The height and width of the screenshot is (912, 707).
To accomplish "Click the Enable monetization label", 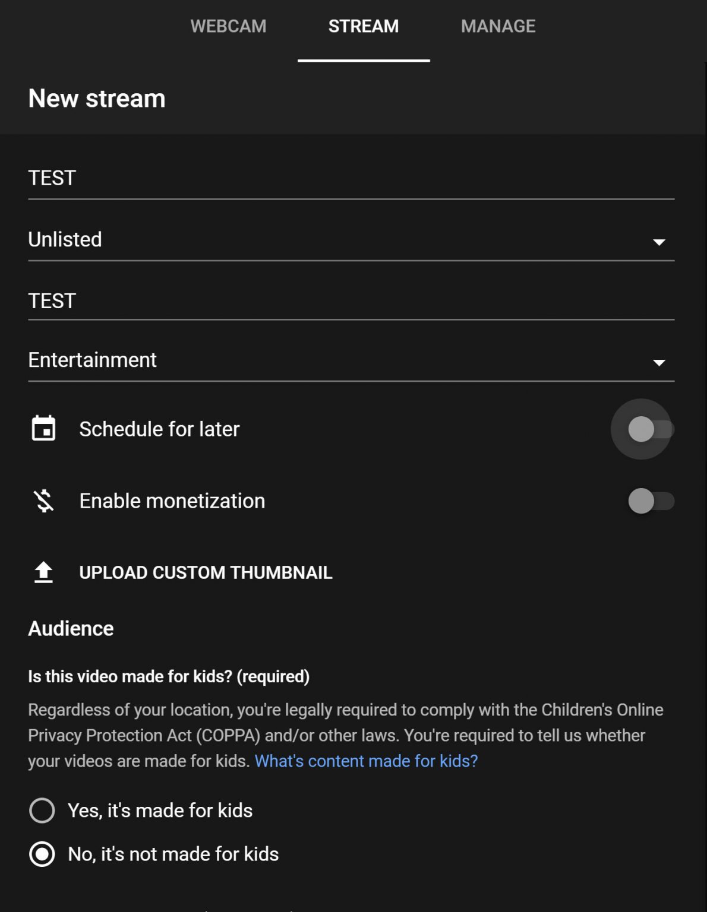I will (172, 501).
